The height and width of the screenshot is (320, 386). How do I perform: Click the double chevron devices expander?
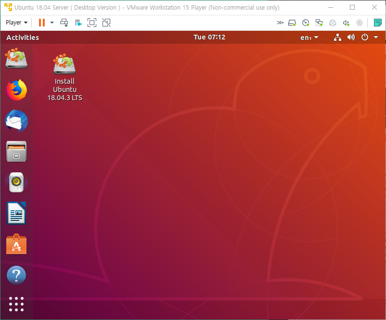pos(280,23)
